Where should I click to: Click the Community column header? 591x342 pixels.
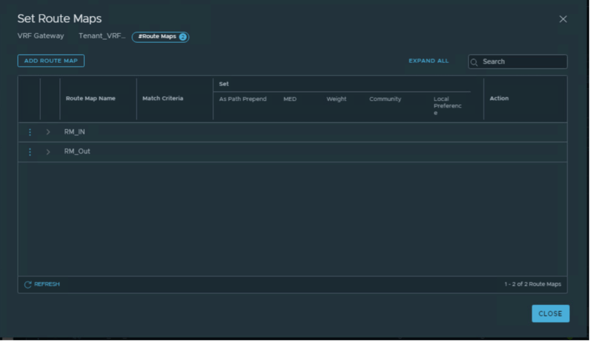tap(385, 99)
